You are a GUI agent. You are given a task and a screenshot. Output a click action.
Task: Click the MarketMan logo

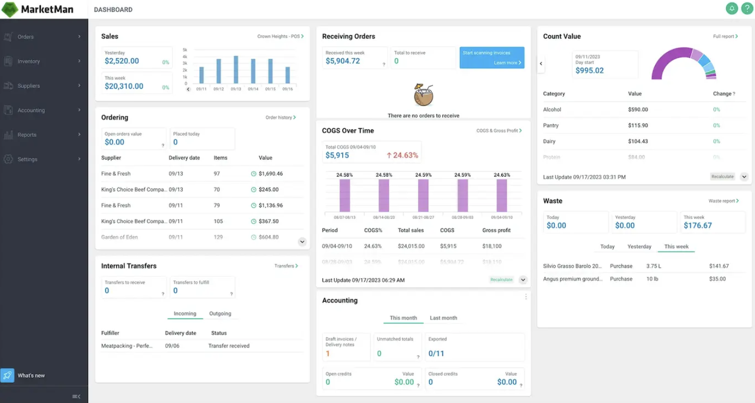pyautogui.click(x=38, y=9)
